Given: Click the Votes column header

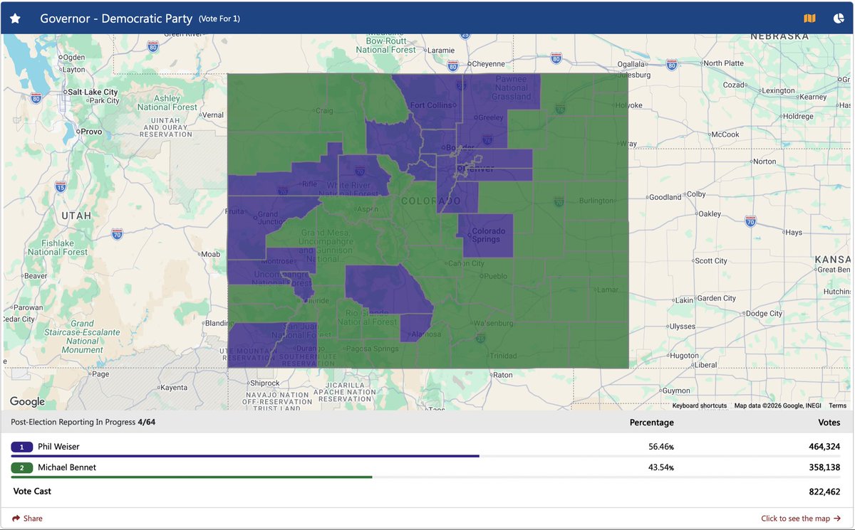Looking at the screenshot, I should pyautogui.click(x=829, y=423).
